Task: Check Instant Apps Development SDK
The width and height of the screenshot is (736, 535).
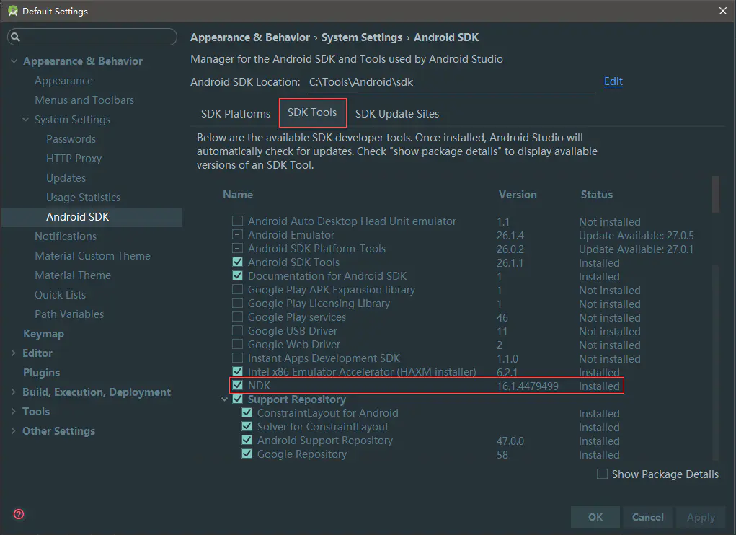Action: pyautogui.click(x=237, y=358)
